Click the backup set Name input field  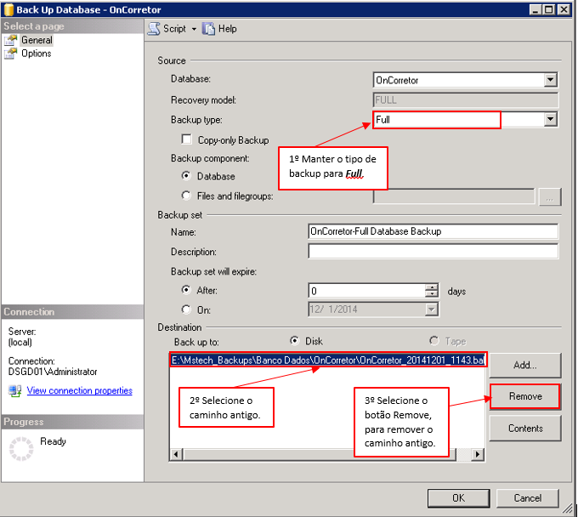click(x=433, y=231)
